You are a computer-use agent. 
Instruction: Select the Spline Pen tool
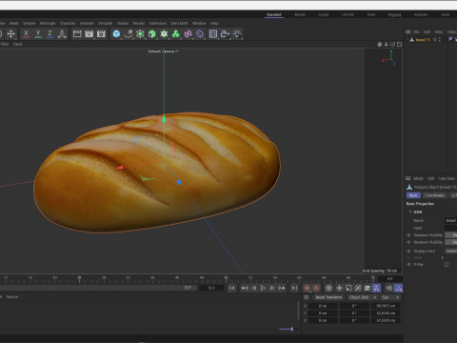[x=129, y=34]
